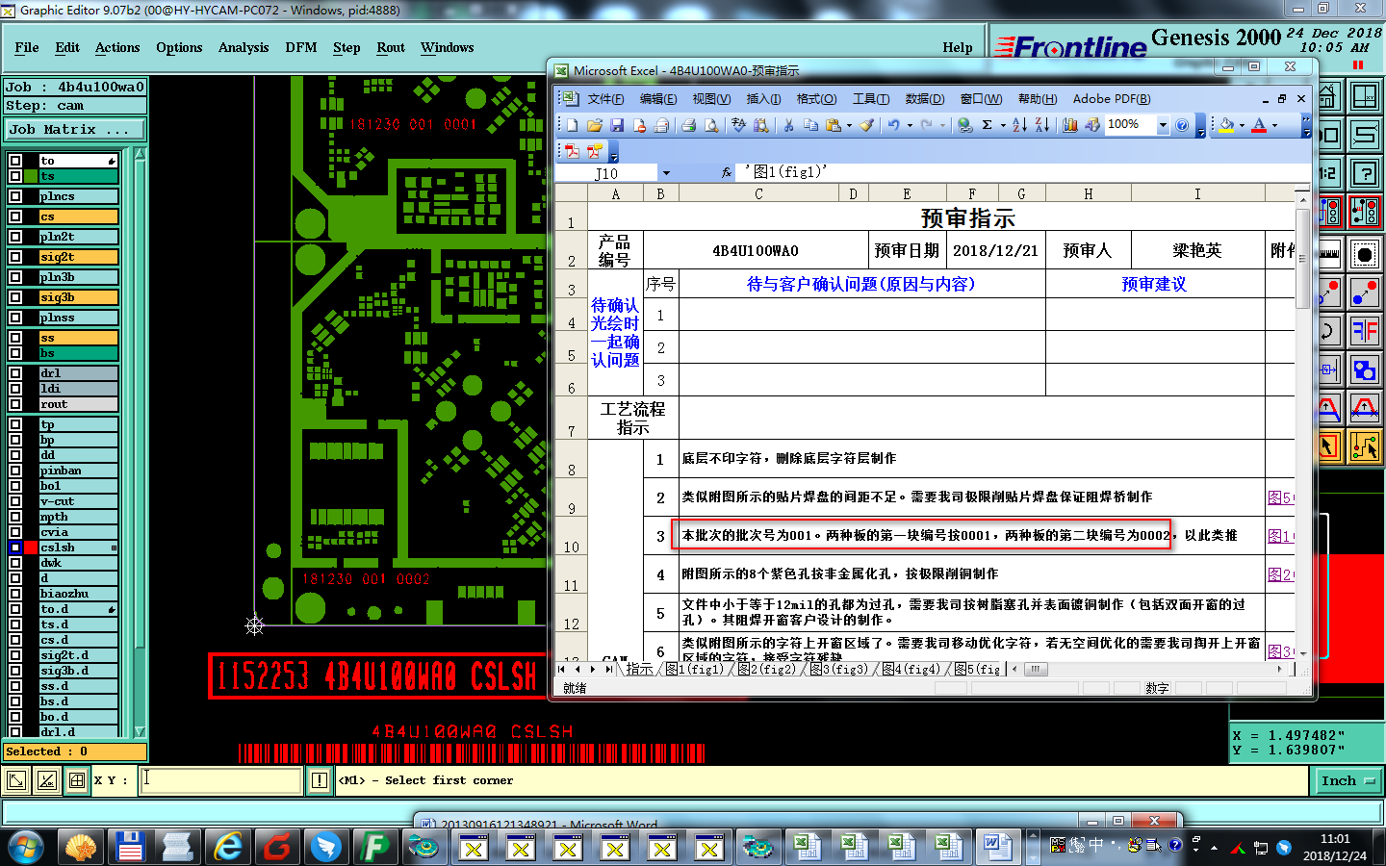Click the 图5 hyperlink in row 9
The width and height of the screenshot is (1386, 866).
tap(1280, 497)
